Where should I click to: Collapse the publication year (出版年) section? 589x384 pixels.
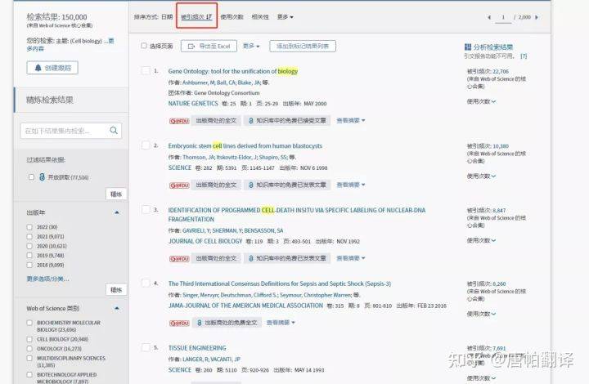117,212
